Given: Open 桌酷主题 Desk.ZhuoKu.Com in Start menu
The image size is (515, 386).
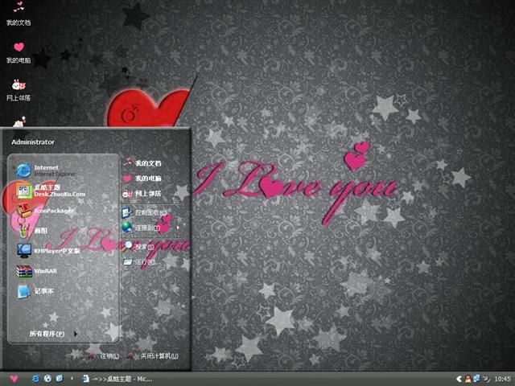Looking at the screenshot, I should (51, 191).
